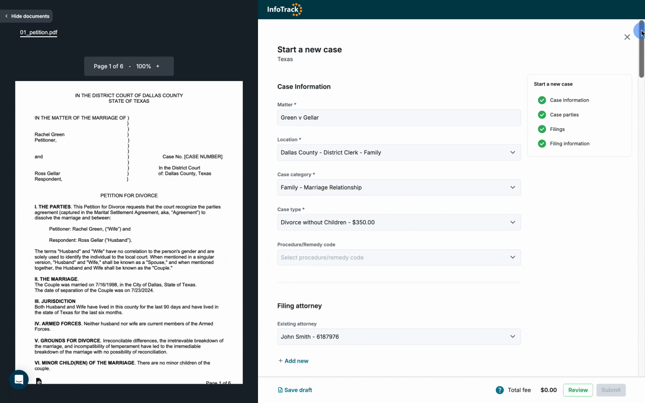This screenshot has height=403, width=645.
Task: Click the Total fee help icon
Action: pos(499,390)
